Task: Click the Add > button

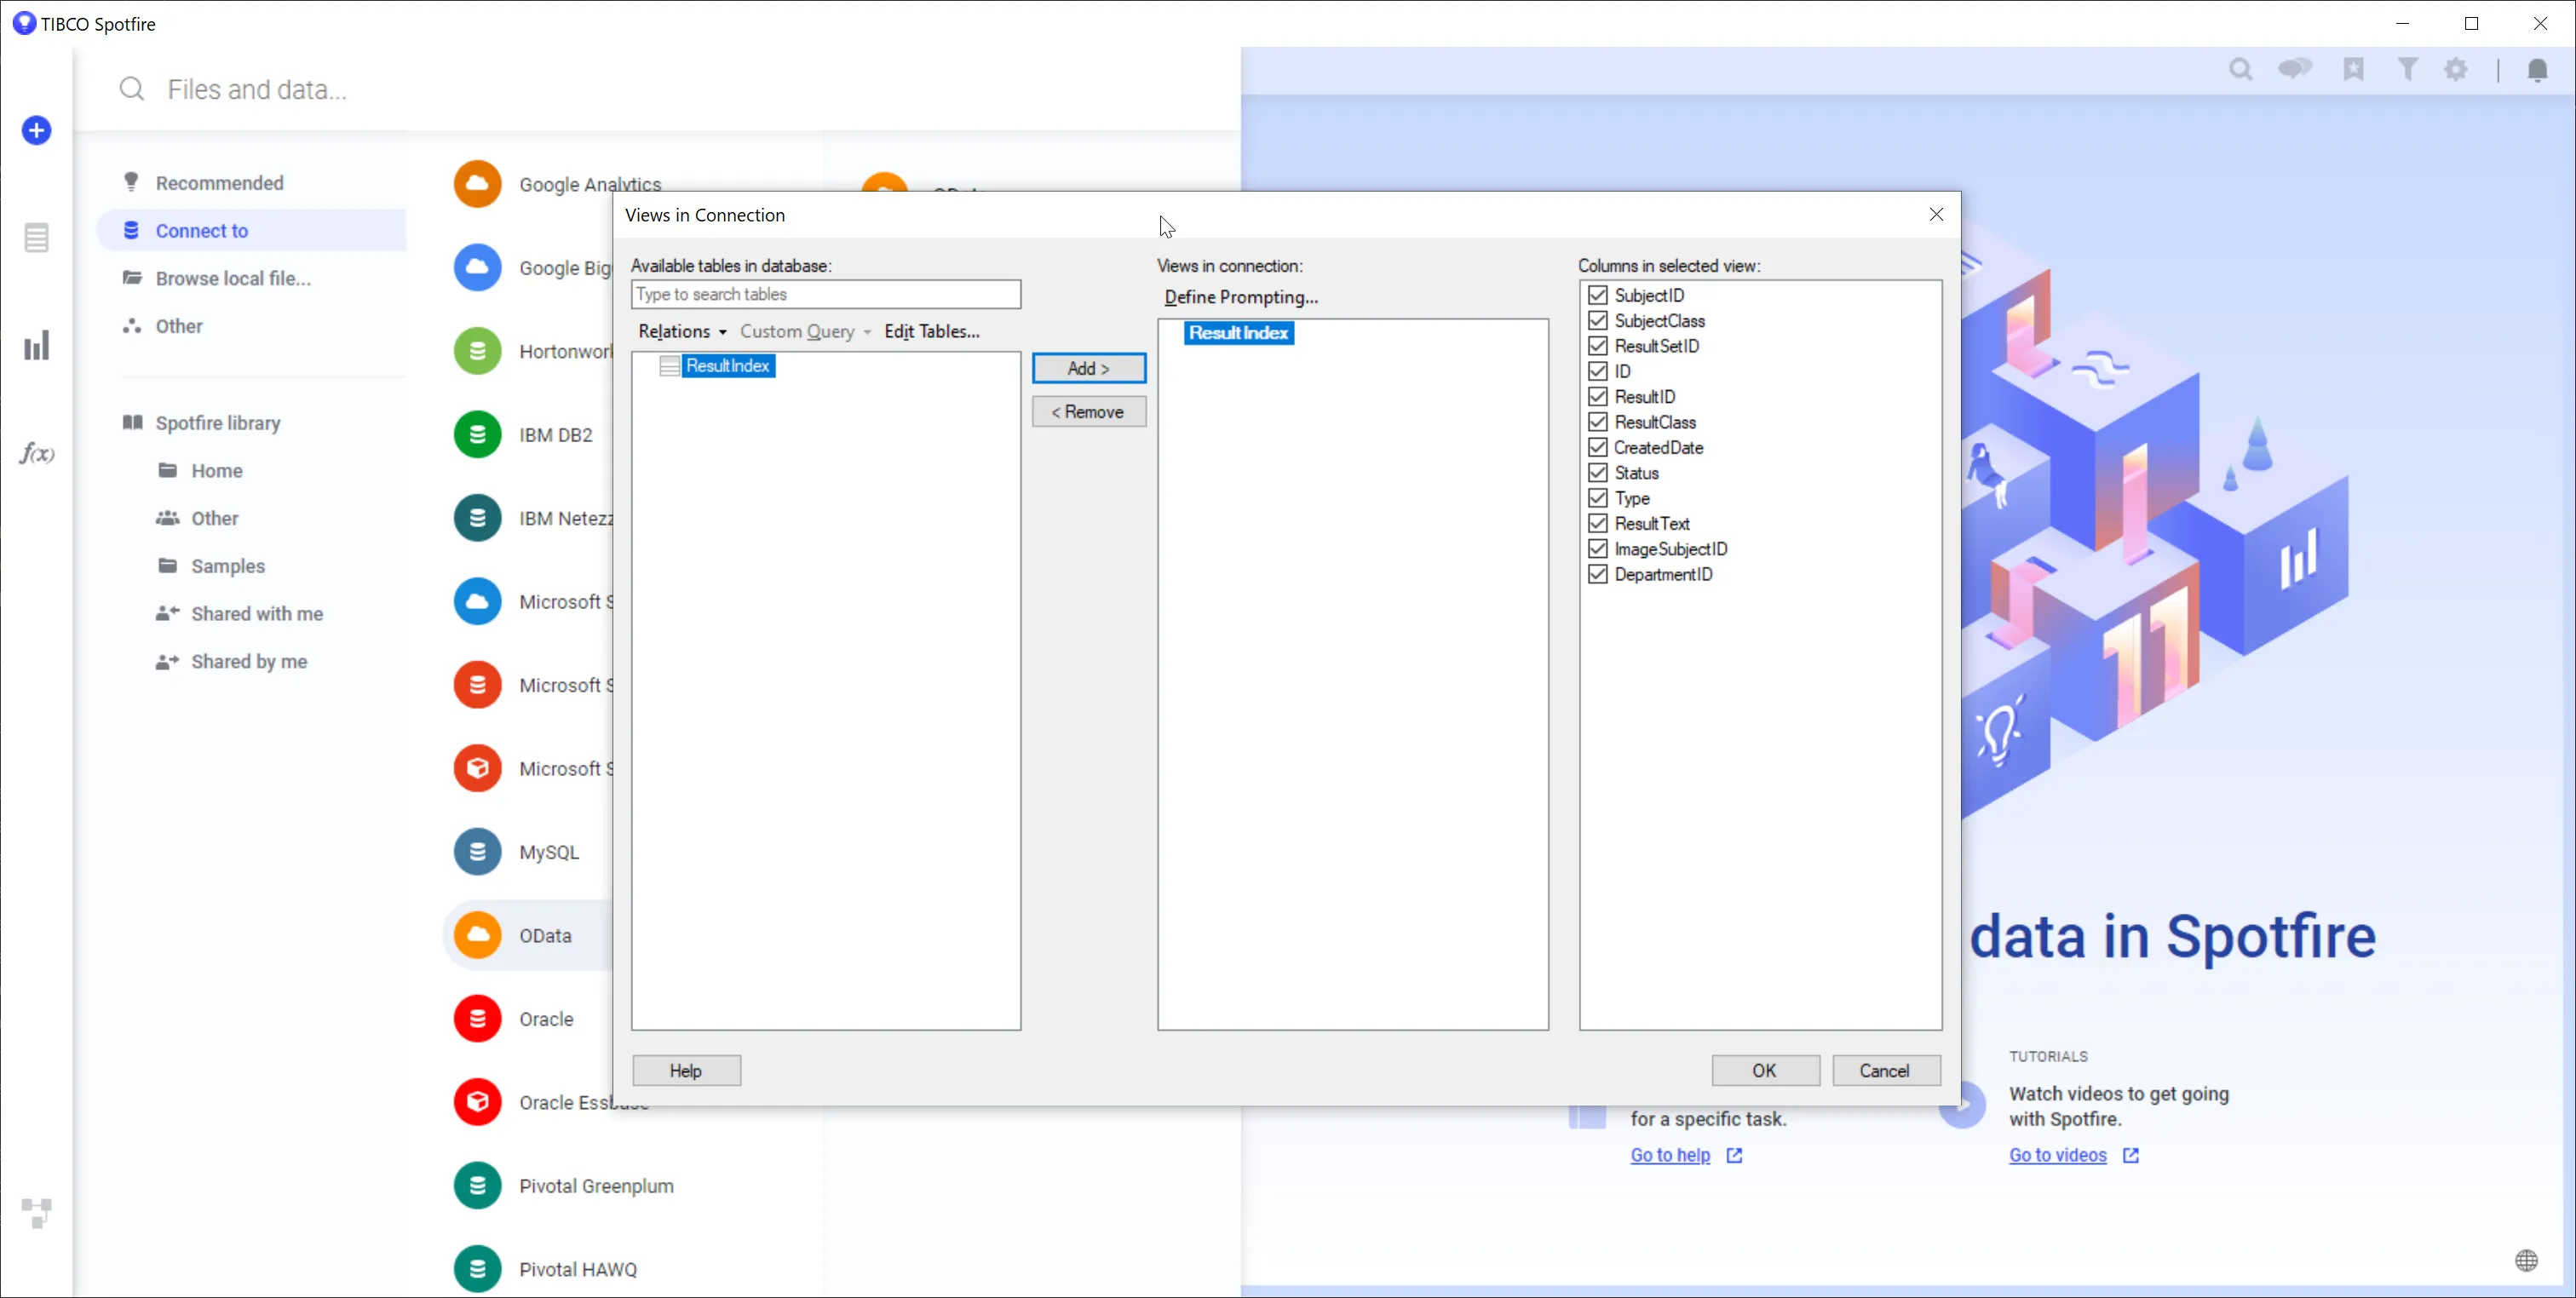Action: click(1088, 368)
